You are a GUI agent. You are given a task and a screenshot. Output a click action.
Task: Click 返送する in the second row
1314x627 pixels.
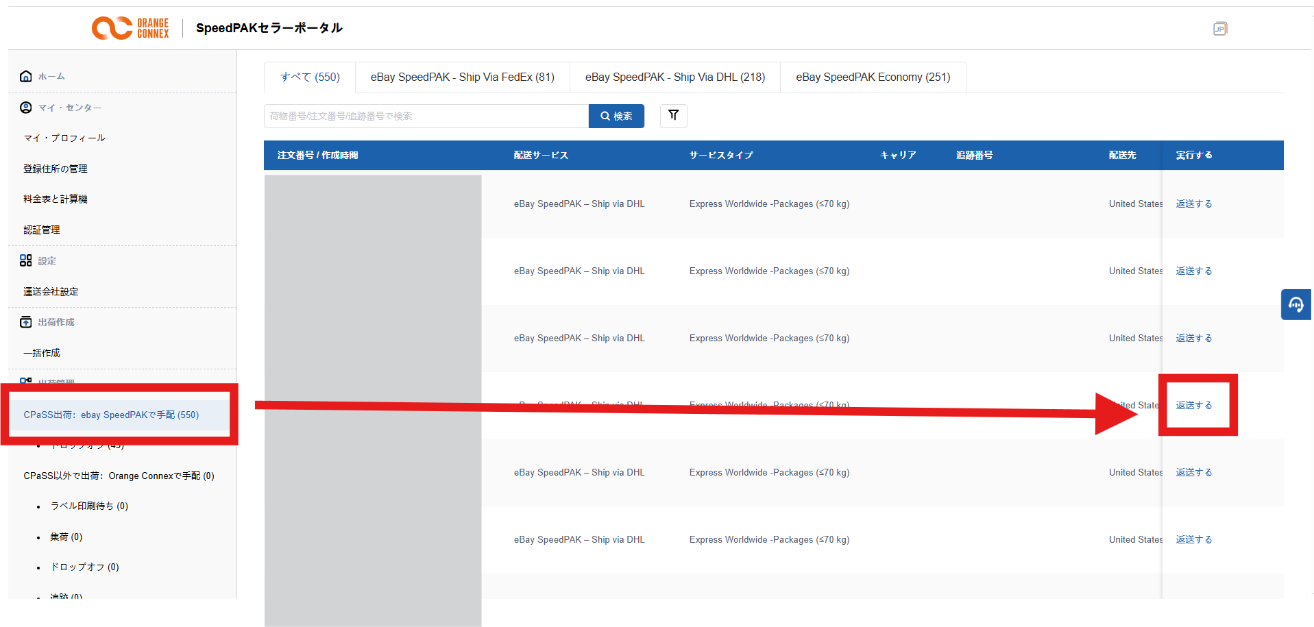[1194, 271]
